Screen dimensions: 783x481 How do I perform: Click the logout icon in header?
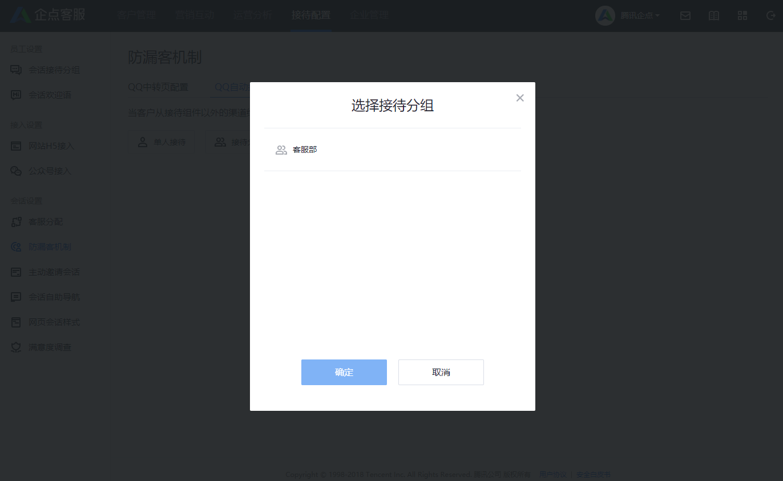pyautogui.click(x=770, y=15)
